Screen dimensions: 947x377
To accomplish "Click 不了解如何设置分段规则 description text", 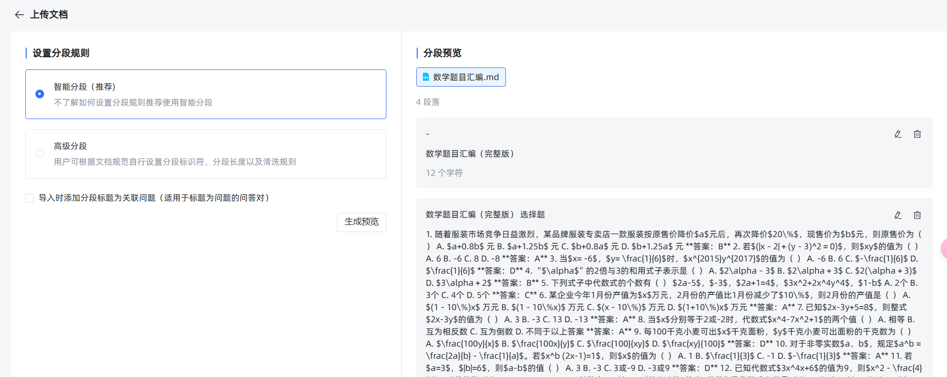I will pyautogui.click(x=133, y=102).
